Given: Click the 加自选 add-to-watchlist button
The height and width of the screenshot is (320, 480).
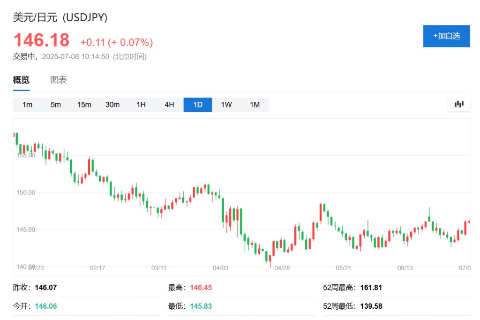Looking at the screenshot, I should pyautogui.click(x=446, y=36).
